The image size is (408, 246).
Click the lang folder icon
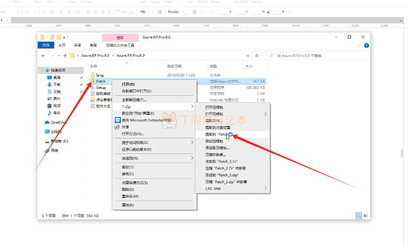(92, 75)
